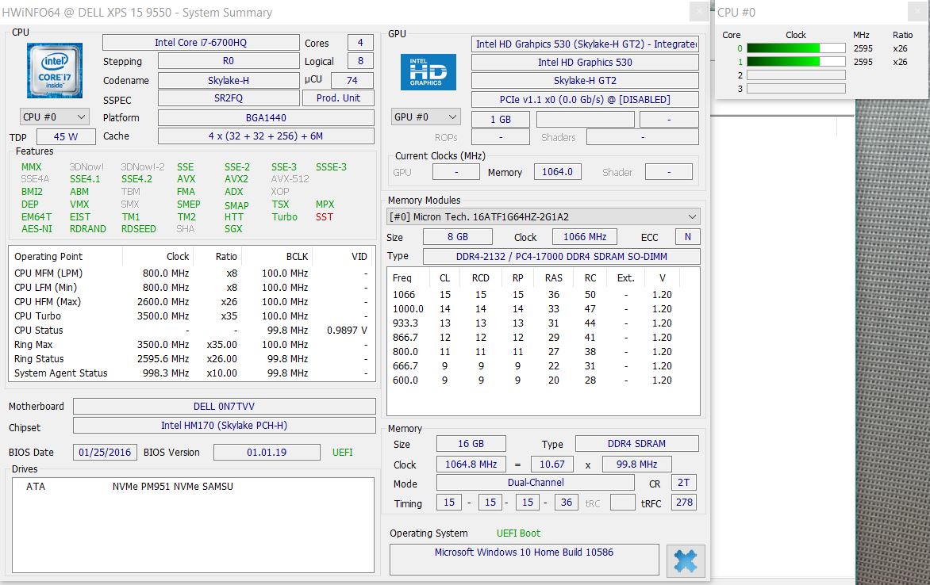This screenshot has width=930, height=585.
Task: Click the Ring Status row
Action: 191,358
